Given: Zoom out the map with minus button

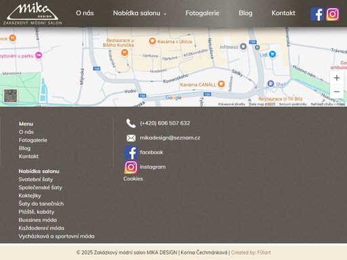Looking at the screenshot, I should point(337,91).
